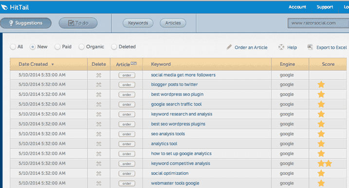Order article for 'keyword competitive analysis'
349x188 pixels.
click(127, 164)
